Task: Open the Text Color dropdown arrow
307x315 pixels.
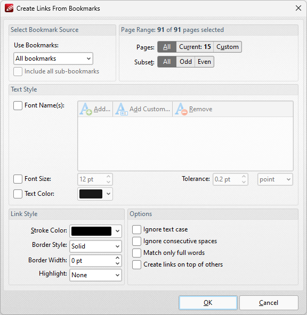Action: (108, 194)
